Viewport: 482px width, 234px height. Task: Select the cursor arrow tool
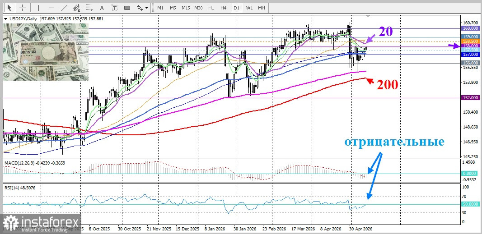point(10,8)
